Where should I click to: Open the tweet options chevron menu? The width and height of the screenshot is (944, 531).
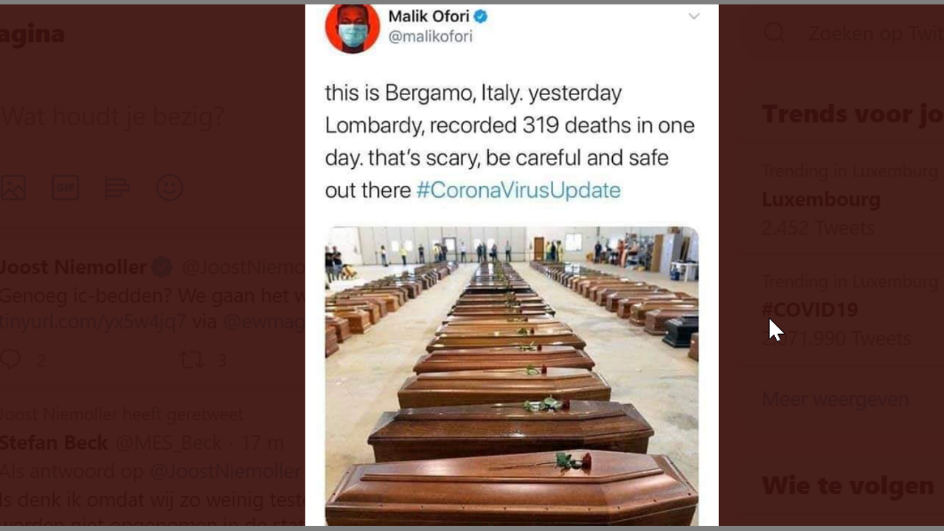693,17
